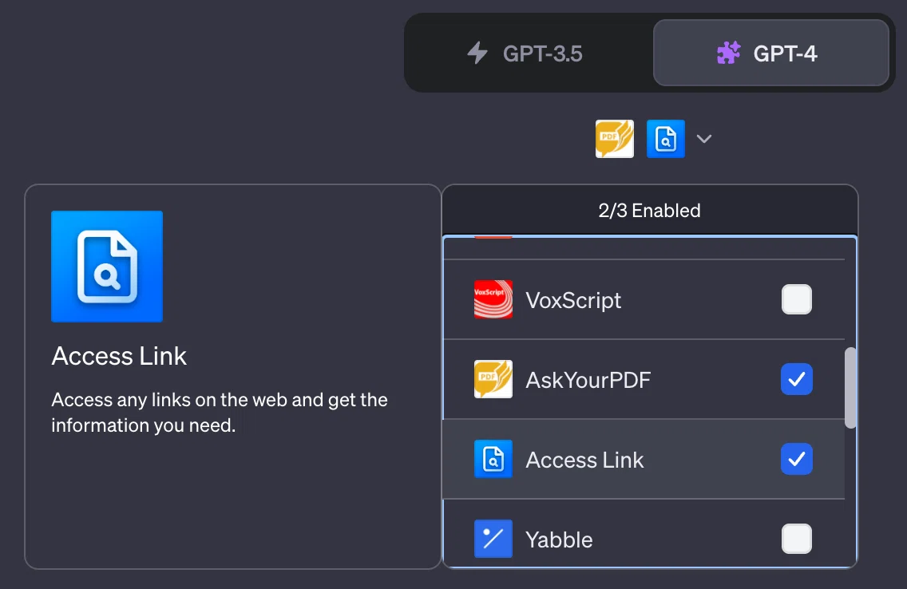Click the VoxScript logo in the plugin list

click(493, 299)
